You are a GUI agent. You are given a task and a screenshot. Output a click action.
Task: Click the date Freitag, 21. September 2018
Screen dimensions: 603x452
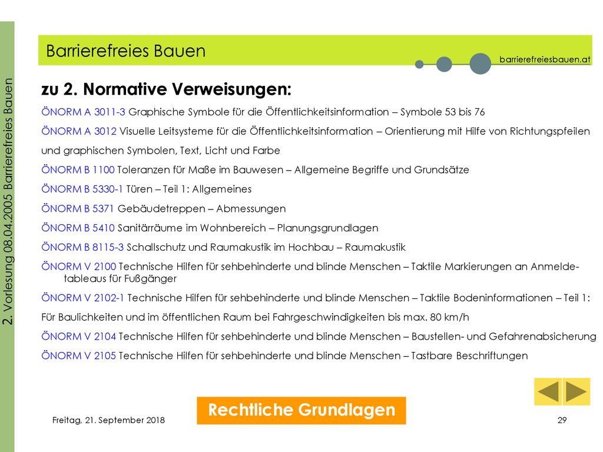[x=108, y=420]
